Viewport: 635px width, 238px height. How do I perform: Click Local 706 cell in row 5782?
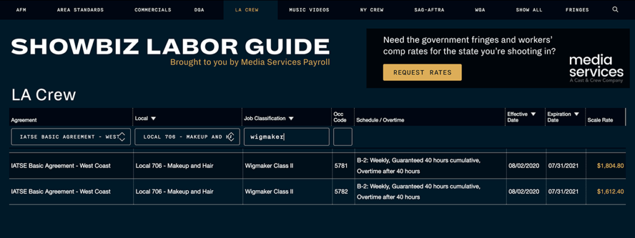[174, 192]
